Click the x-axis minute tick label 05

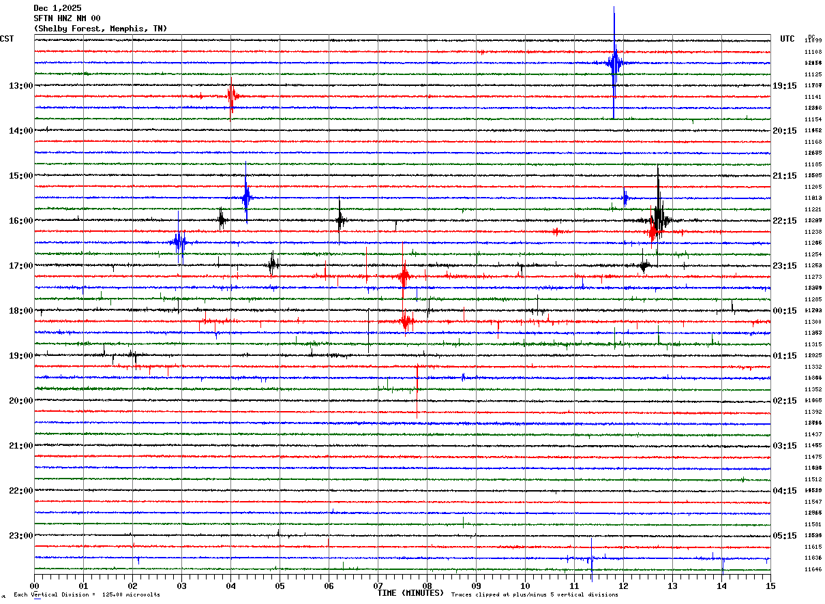coord(280,586)
